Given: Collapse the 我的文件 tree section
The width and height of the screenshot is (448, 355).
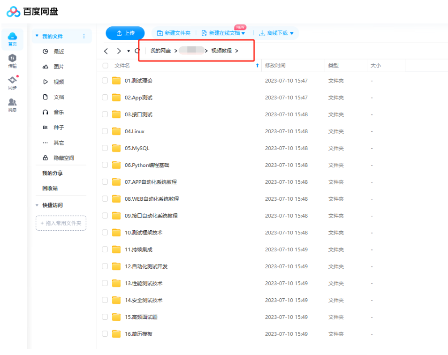Looking at the screenshot, I should (37, 36).
